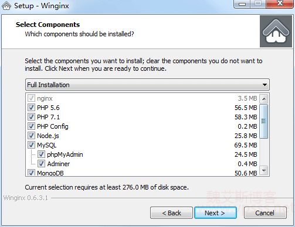
Task: Proceed with the Next button
Action: click(x=215, y=213)
